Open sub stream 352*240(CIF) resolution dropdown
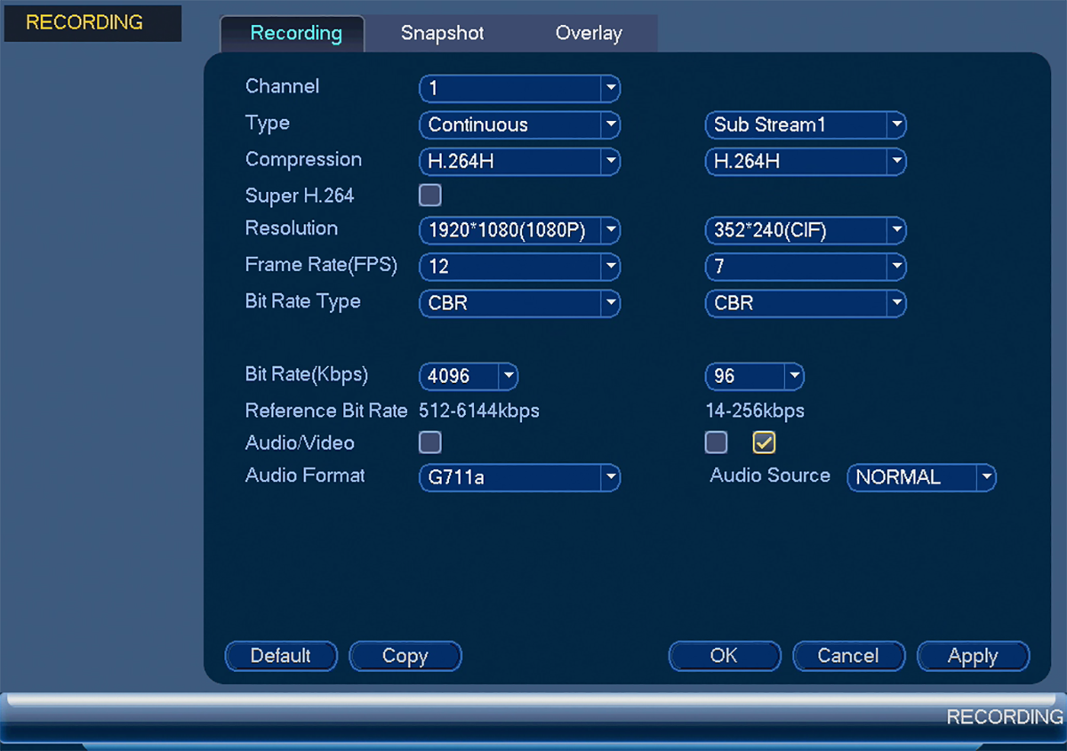 point(806,231)
